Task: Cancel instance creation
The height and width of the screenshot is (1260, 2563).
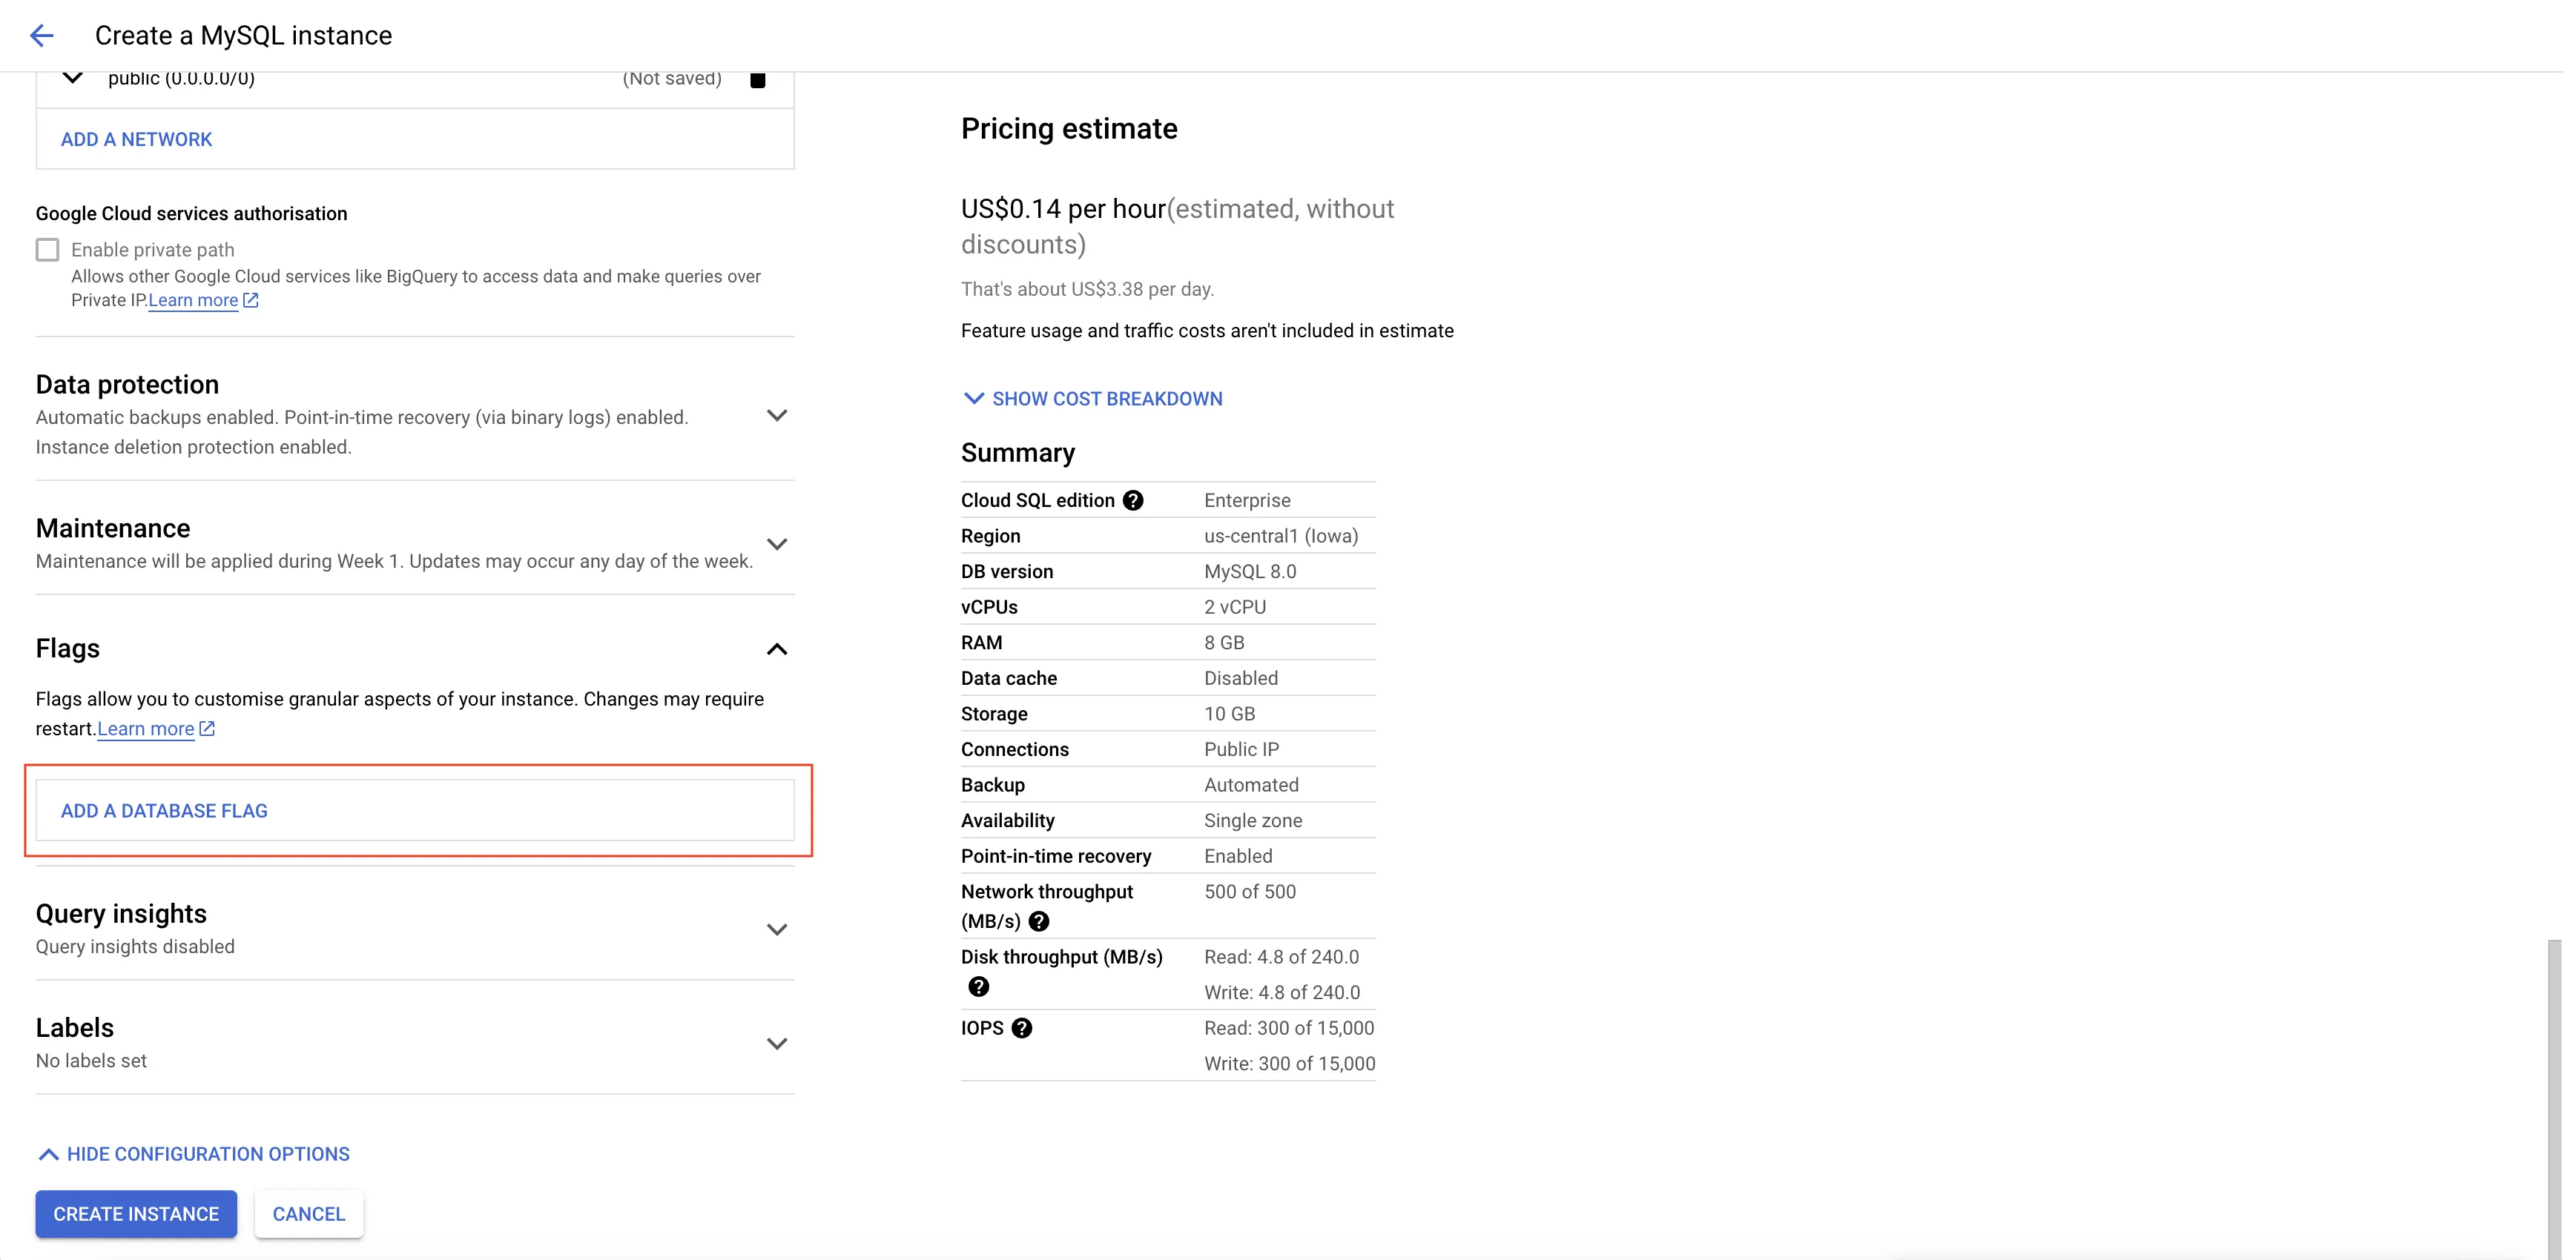Action: click(x=309, y=1214)
